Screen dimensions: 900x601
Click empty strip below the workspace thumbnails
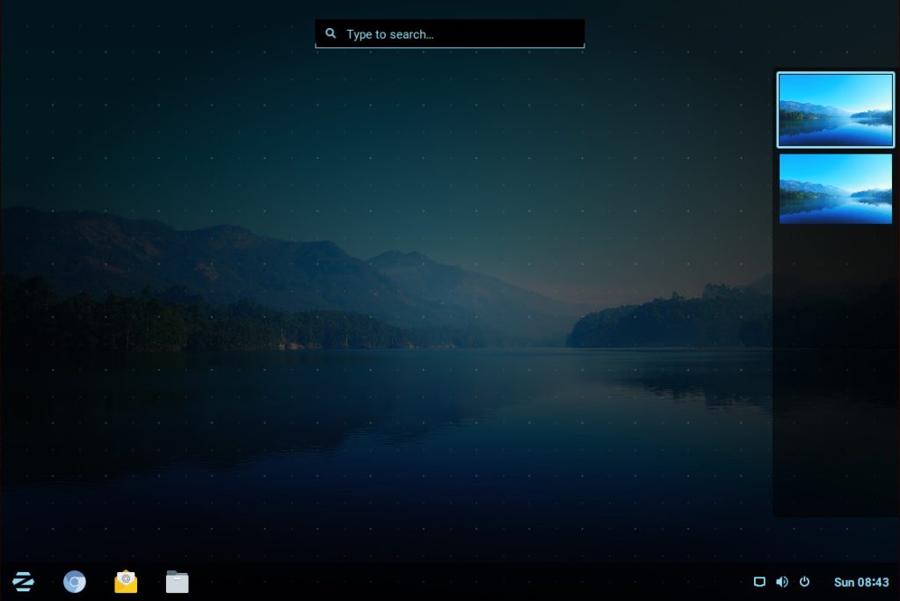pyautogui.click(x=835, y=369)
